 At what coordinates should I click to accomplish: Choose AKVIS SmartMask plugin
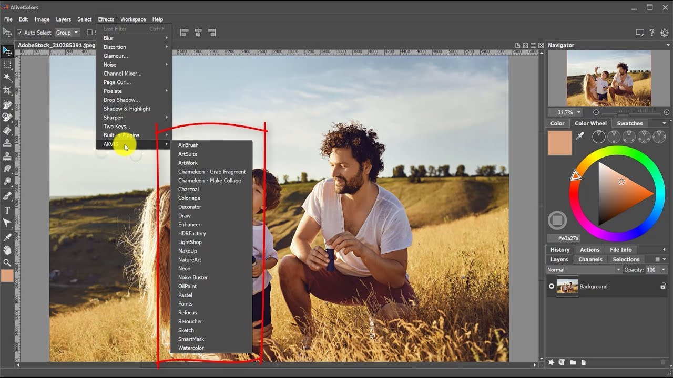[x=211, y=339]
